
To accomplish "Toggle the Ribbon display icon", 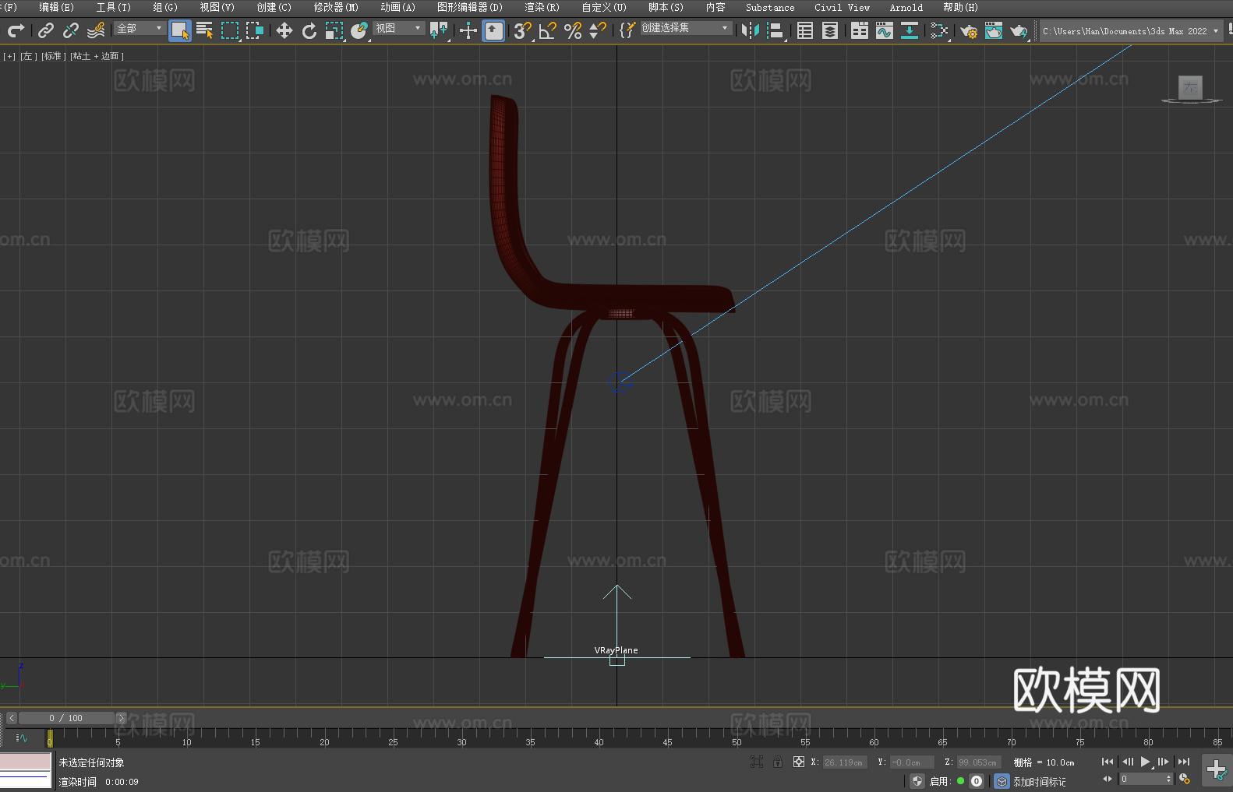I will (860, 30).
